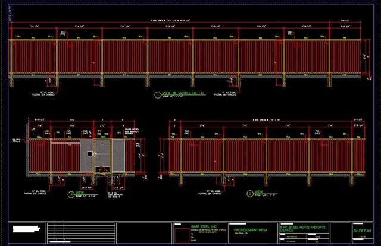Click the view number 2 bubble
This screenshot has width=381, height=246.
coord(250,193)
